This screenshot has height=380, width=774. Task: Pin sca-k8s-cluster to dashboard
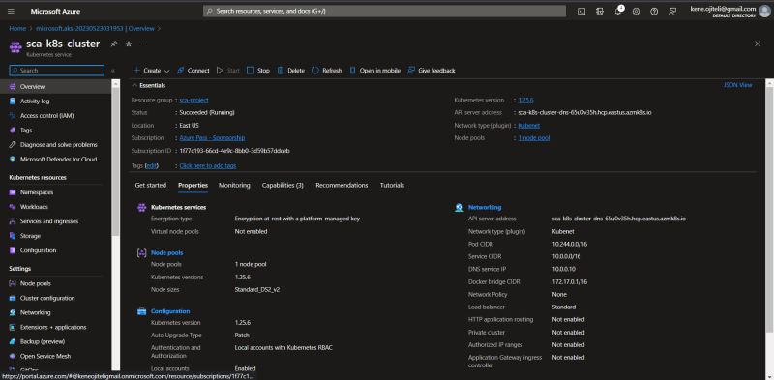[x=114, y=44]
